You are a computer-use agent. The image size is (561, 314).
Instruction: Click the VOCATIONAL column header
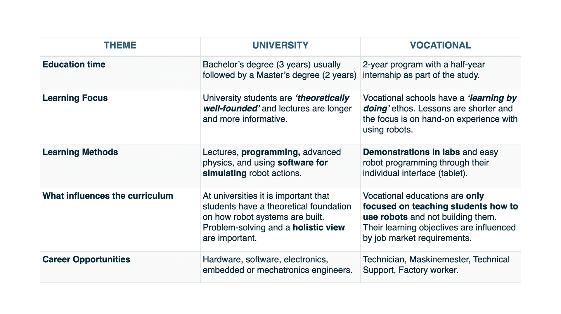(x=440, y=45)
